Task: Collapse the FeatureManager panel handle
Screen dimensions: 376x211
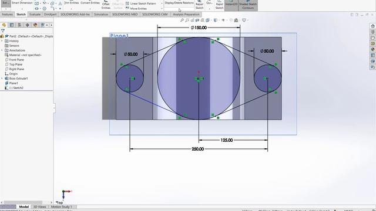Action: coord(54,108)
